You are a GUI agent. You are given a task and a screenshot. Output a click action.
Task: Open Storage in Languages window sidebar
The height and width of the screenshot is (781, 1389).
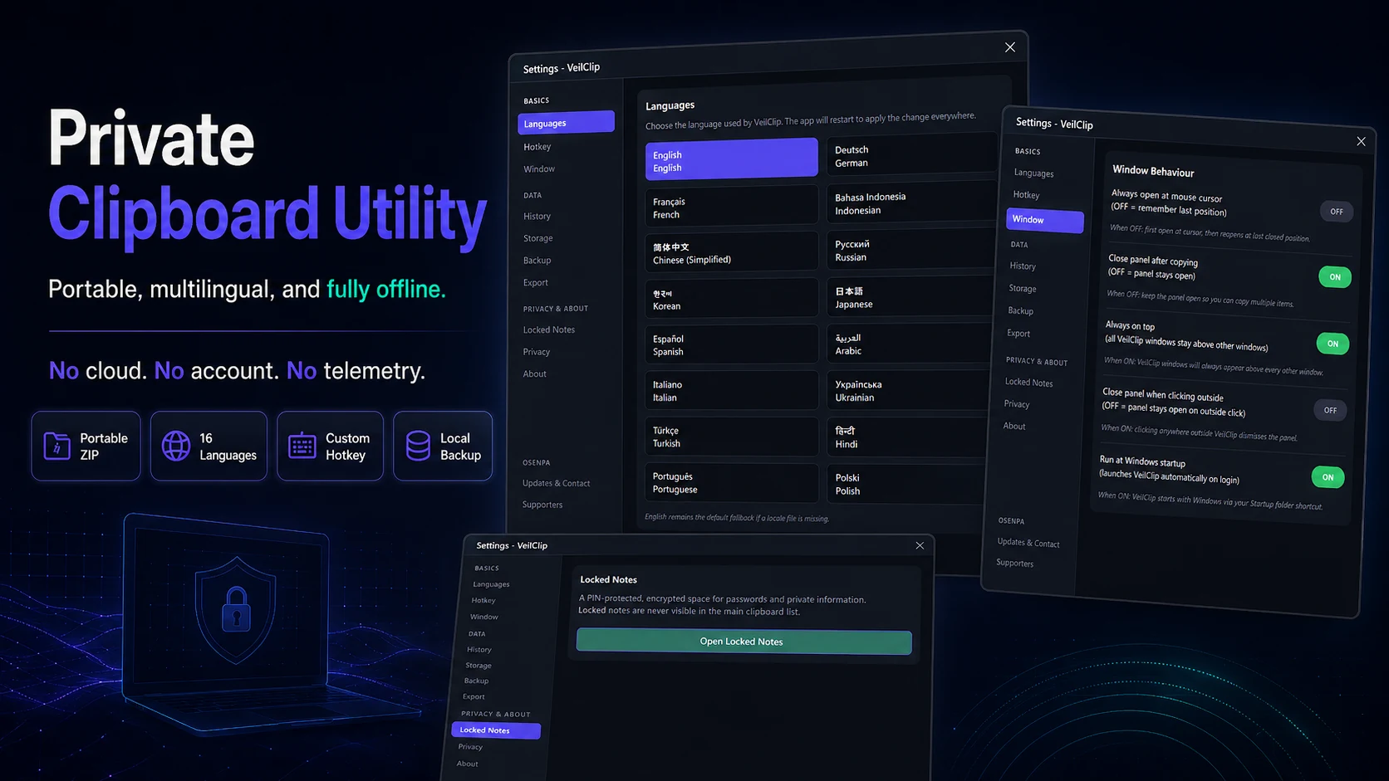click(x=538, y=238)
